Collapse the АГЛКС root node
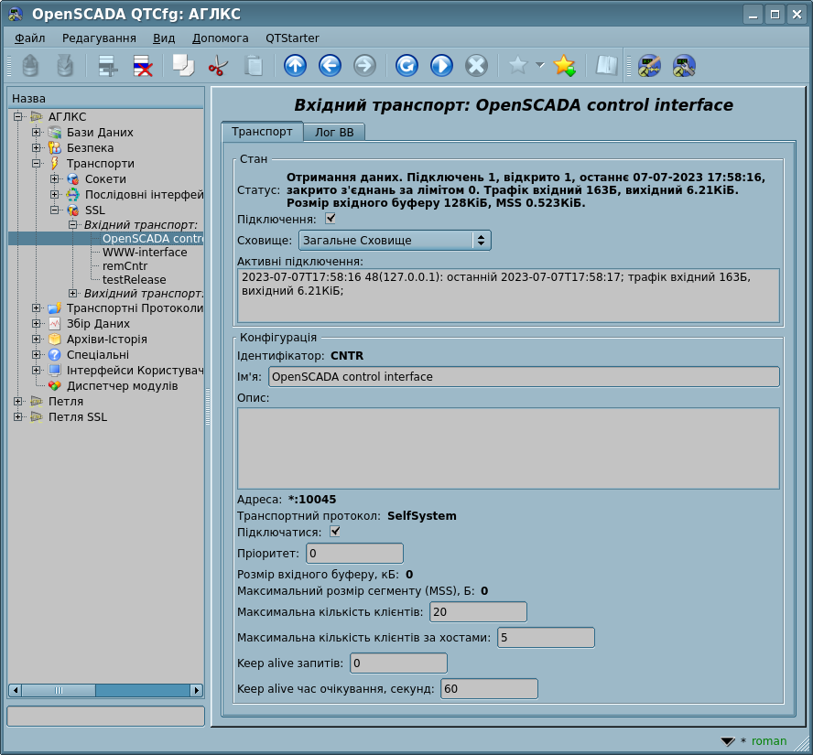This screenshot has height=755, width=813. (18, 116)
